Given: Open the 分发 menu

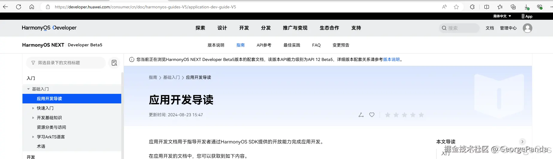Looking at the screenshot, I should [x=266, y=28].
